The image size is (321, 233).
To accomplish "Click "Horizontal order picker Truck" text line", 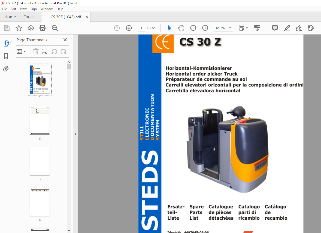I will [201, 74].
